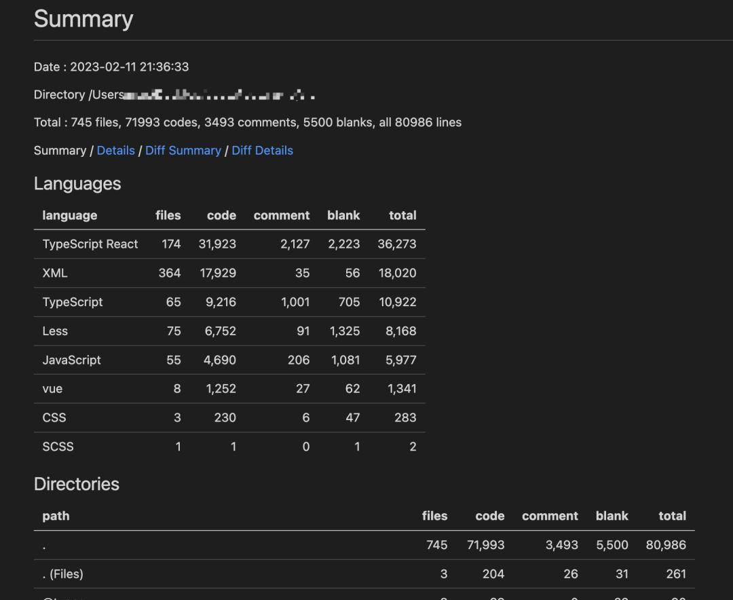Click the 'path' column header
Image resolution: width=733 pixels, height=600 pixels.
click(x=56, y=517)
